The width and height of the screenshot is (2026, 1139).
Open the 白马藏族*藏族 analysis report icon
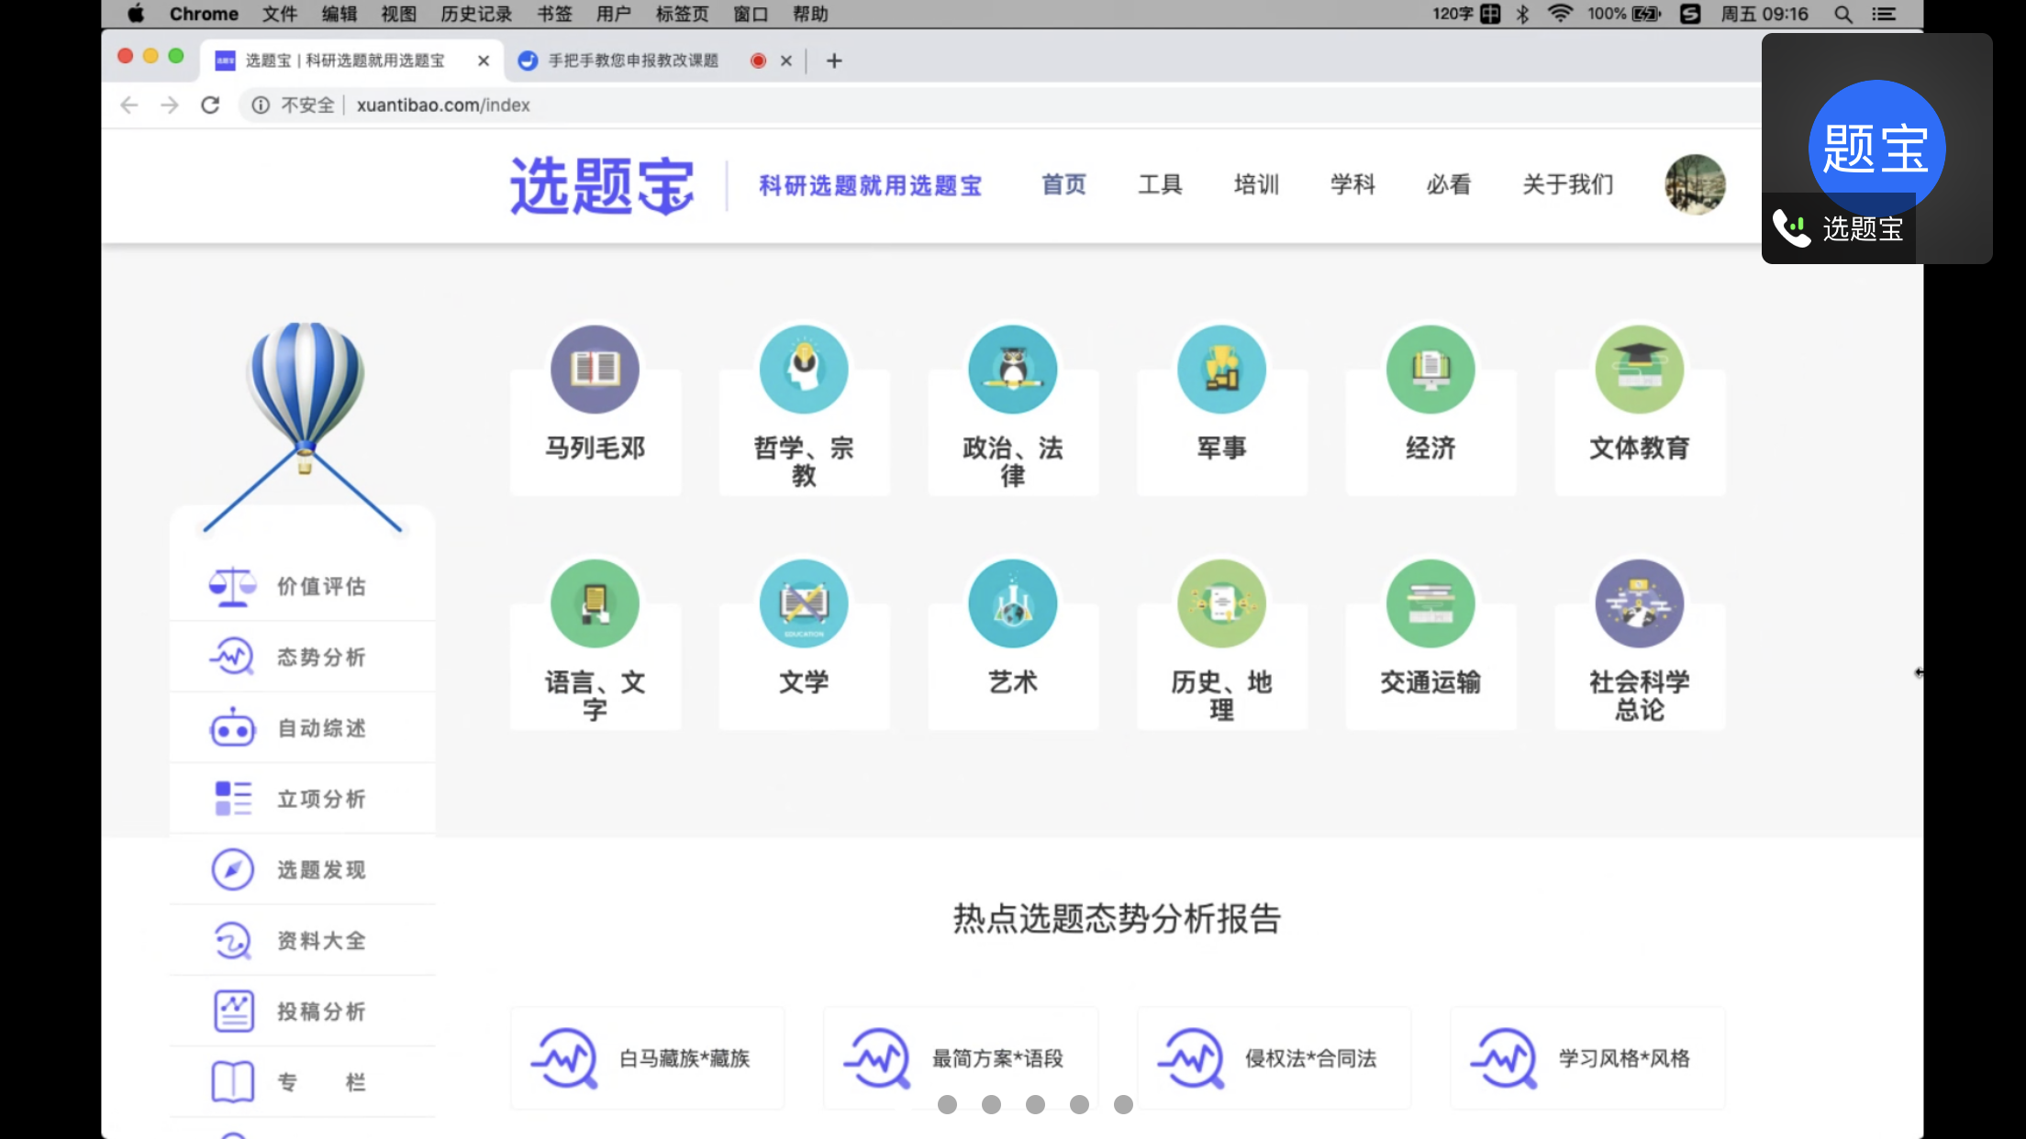coord(565,1058)
